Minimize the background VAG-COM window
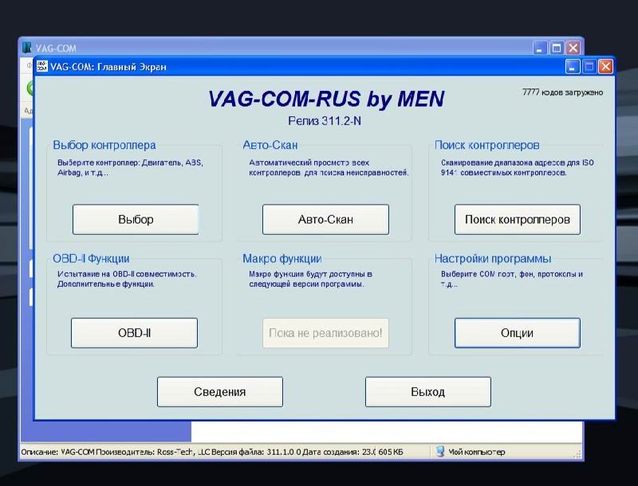638x486 pixels. [540, 48]
